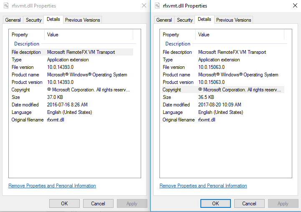Click the file icon in left window title bar
This screenshot has width=301, height=212.
6,5
